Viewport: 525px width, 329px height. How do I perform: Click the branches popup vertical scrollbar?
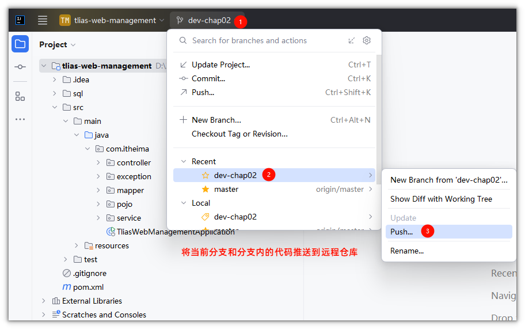(x=379, y=120)
